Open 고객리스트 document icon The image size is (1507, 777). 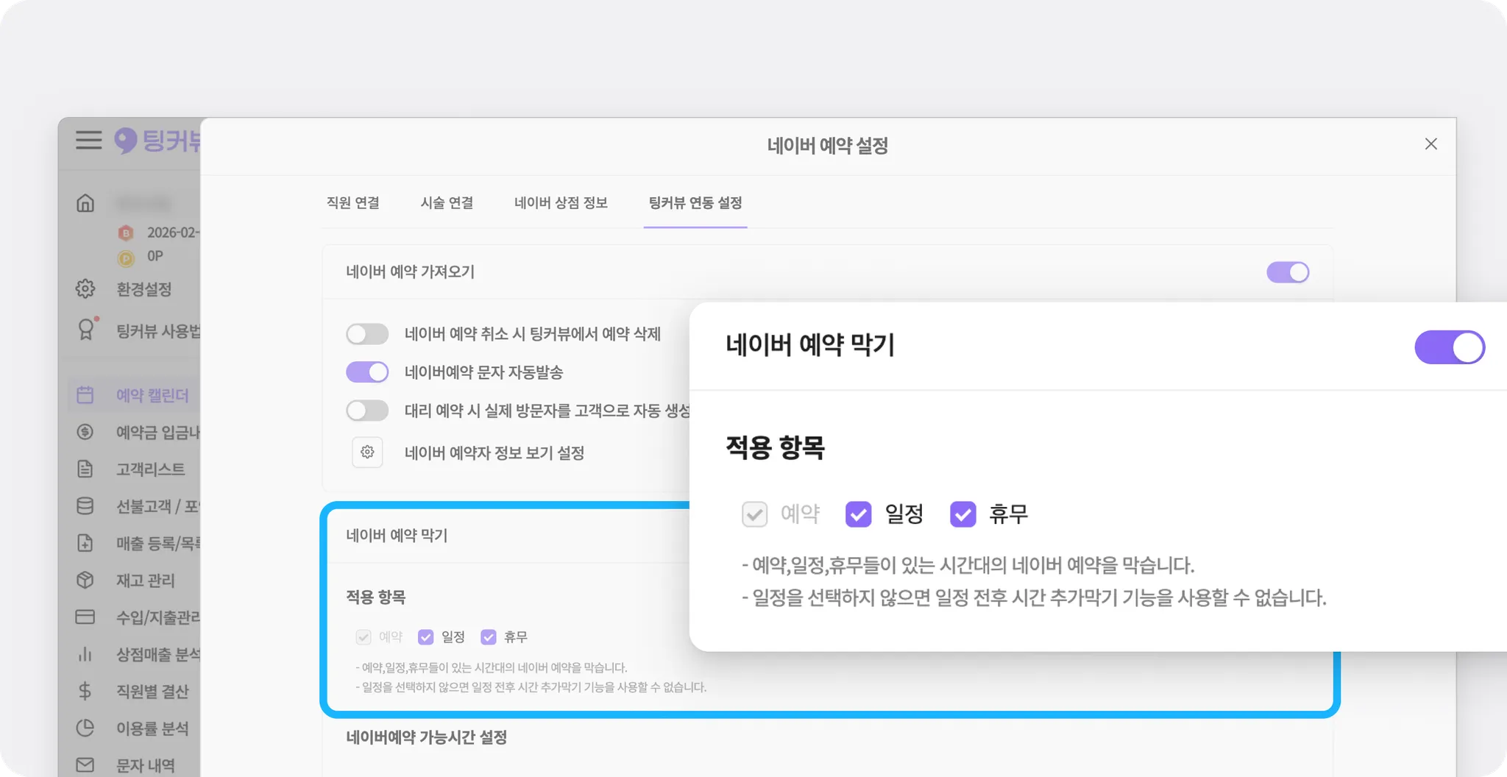tap(85, 469)
